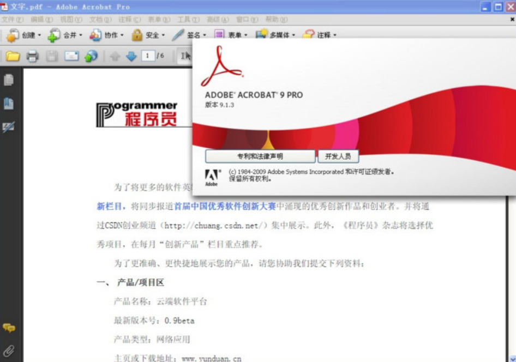Click the heading '一、 产品/项目区'
Viewport: 516px width, 362px height.
click(x=130, y=282)
